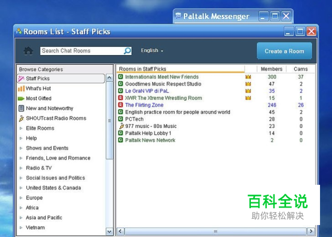
Task: Click the G icon for Paltalk News Network
Action: (120, 140)
